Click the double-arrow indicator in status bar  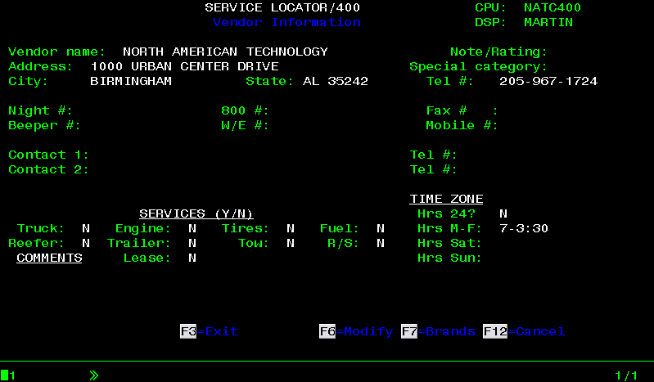pyautogui.click(x=94, y=375)
